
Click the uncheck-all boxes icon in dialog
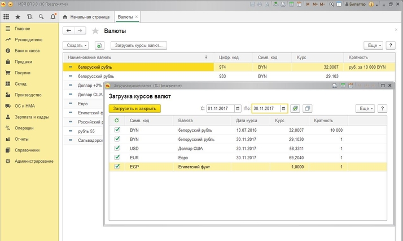308,108
